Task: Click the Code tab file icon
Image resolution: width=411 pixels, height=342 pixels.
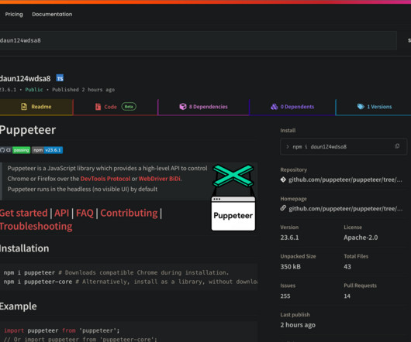Action: pos(98,107)
